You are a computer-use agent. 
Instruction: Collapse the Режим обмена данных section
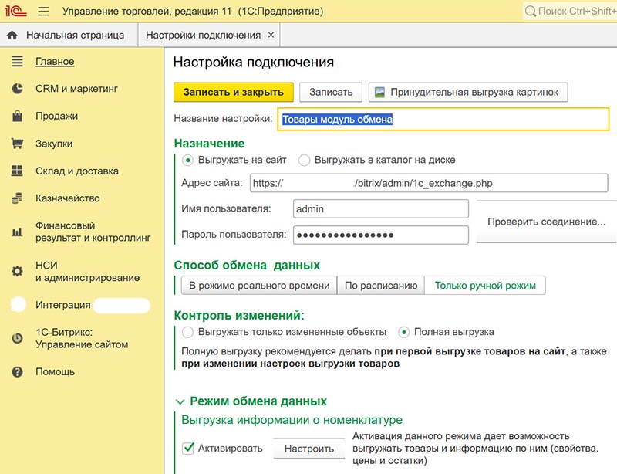(181, 401)
